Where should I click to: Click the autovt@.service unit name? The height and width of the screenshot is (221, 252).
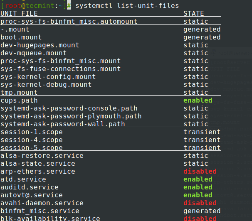[32, 195]
